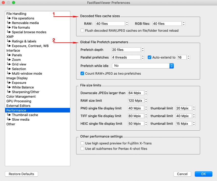
Task: Open the Thumbnail cache preferences page
Action: 25,115
